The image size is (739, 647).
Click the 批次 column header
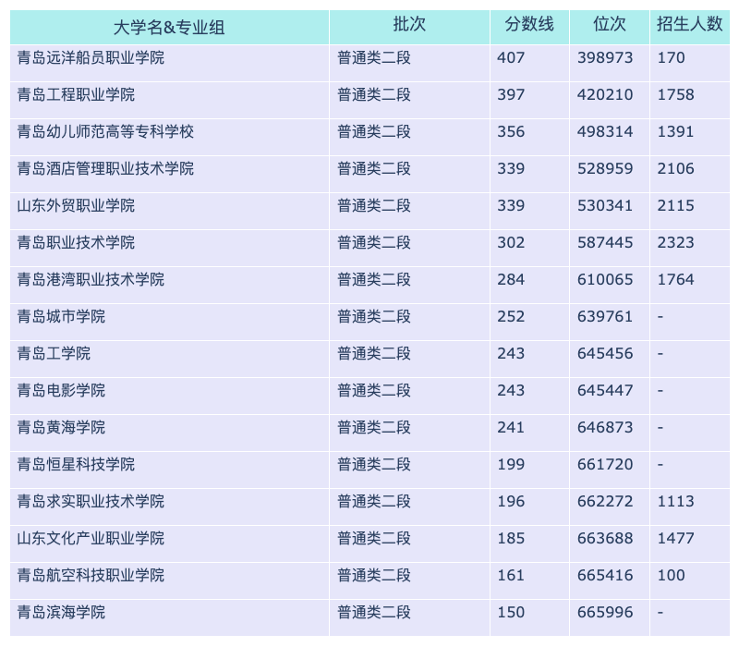tap(409, 28)
